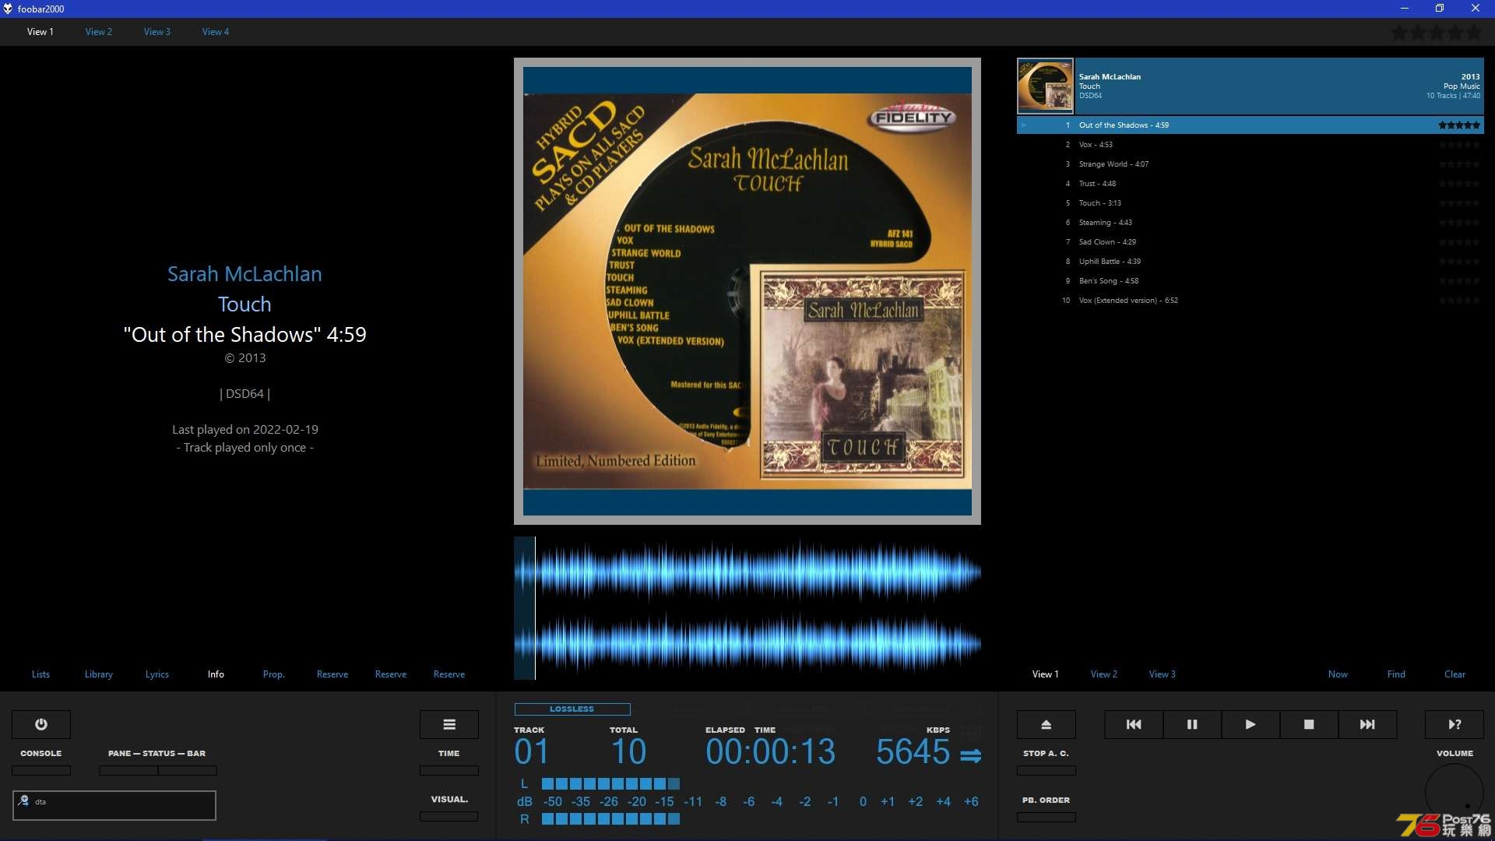Click the Find button under the playlist
Screen dimensions: 1495x841
pos(1396,674)
